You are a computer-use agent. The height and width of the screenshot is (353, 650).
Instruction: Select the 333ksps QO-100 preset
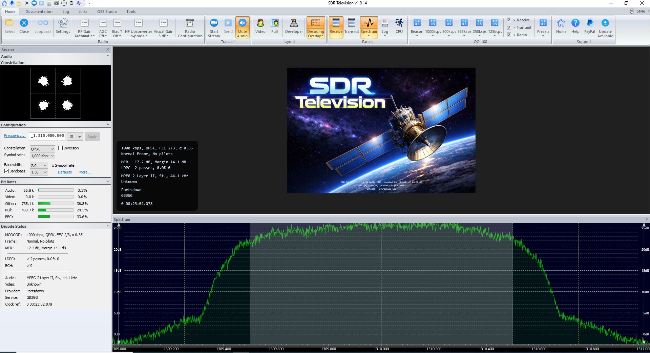click(464, 28)
